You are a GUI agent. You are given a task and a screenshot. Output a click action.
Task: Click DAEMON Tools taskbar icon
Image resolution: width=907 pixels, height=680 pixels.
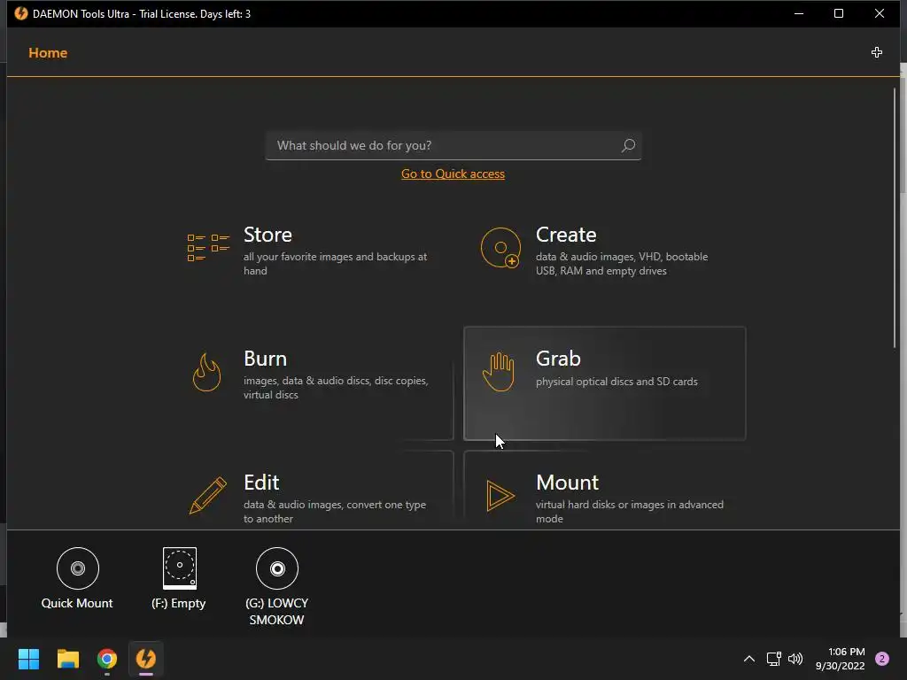(x=146, y=659)
